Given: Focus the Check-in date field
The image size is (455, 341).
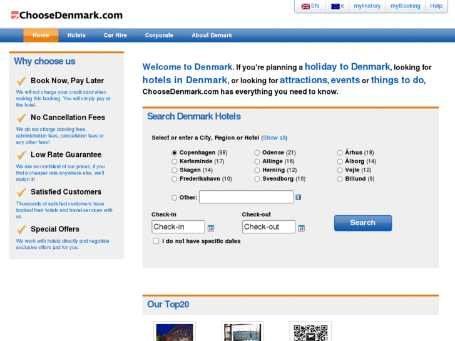Looking at the screenshot, I should (x=178, y=226).
